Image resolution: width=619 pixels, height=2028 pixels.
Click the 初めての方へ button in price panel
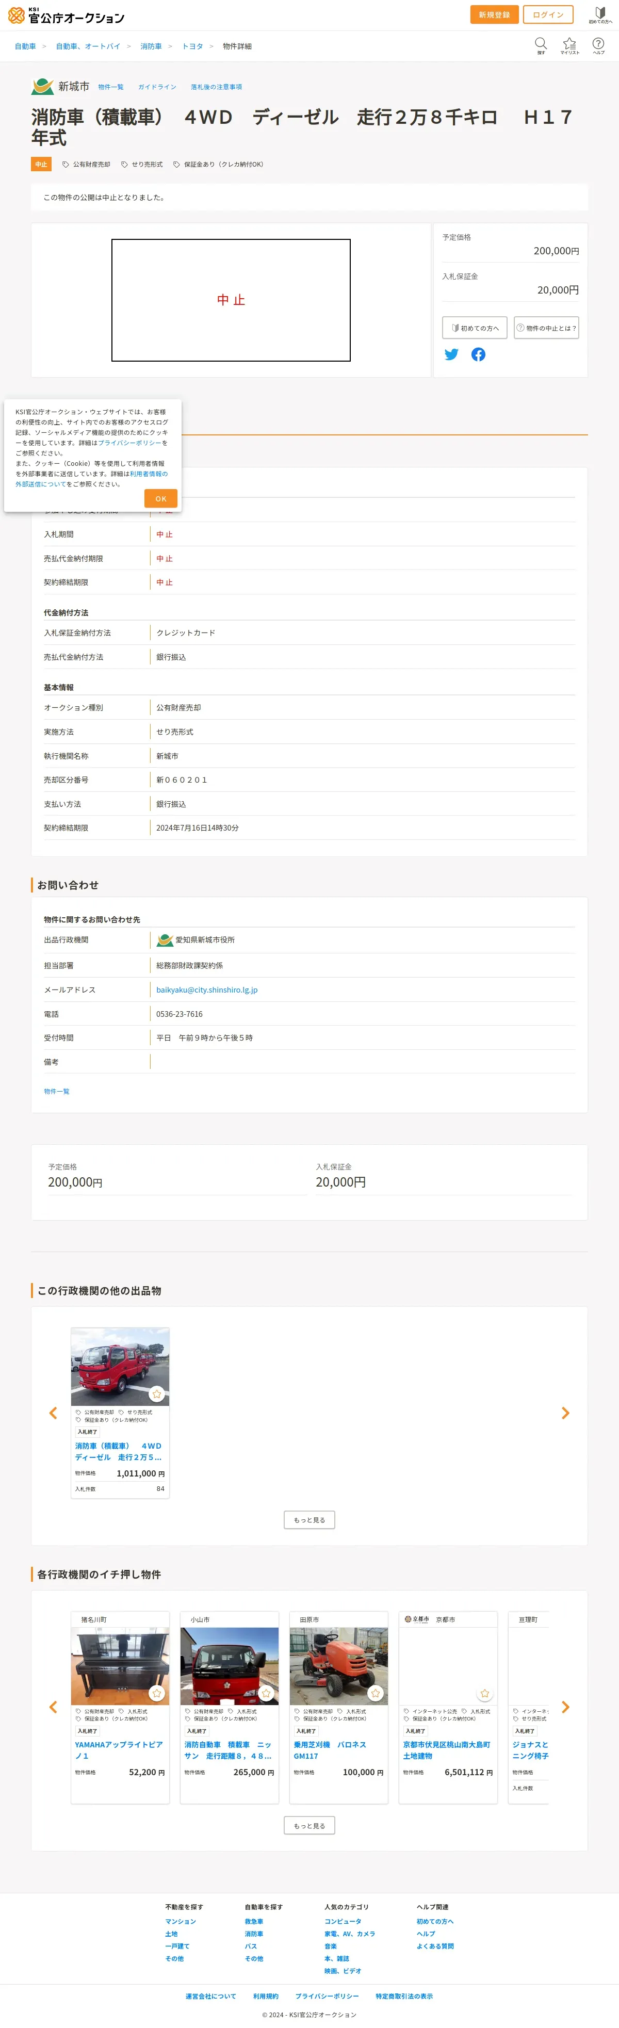pyautogui.click(x=475, y=328)
